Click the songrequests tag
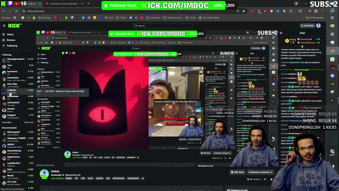Image resolution: width=339 pixels, height=191 pixels. [133, 178]
